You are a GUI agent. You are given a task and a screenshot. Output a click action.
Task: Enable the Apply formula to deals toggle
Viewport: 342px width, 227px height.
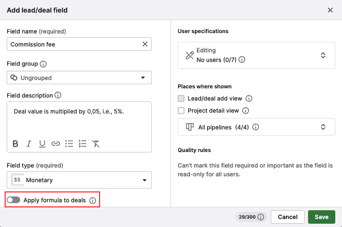click(x=14, y=200)
